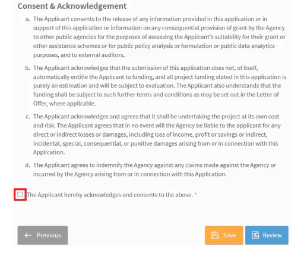Click the document icon on Review button

[255, 235]
